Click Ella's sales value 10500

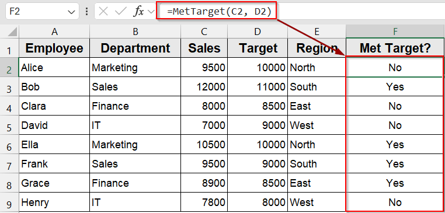pyautogui.click(x=204, y=145)
